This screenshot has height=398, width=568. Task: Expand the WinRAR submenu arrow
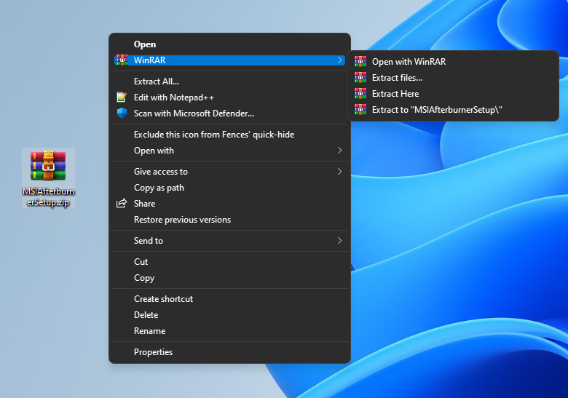point(339,60)
